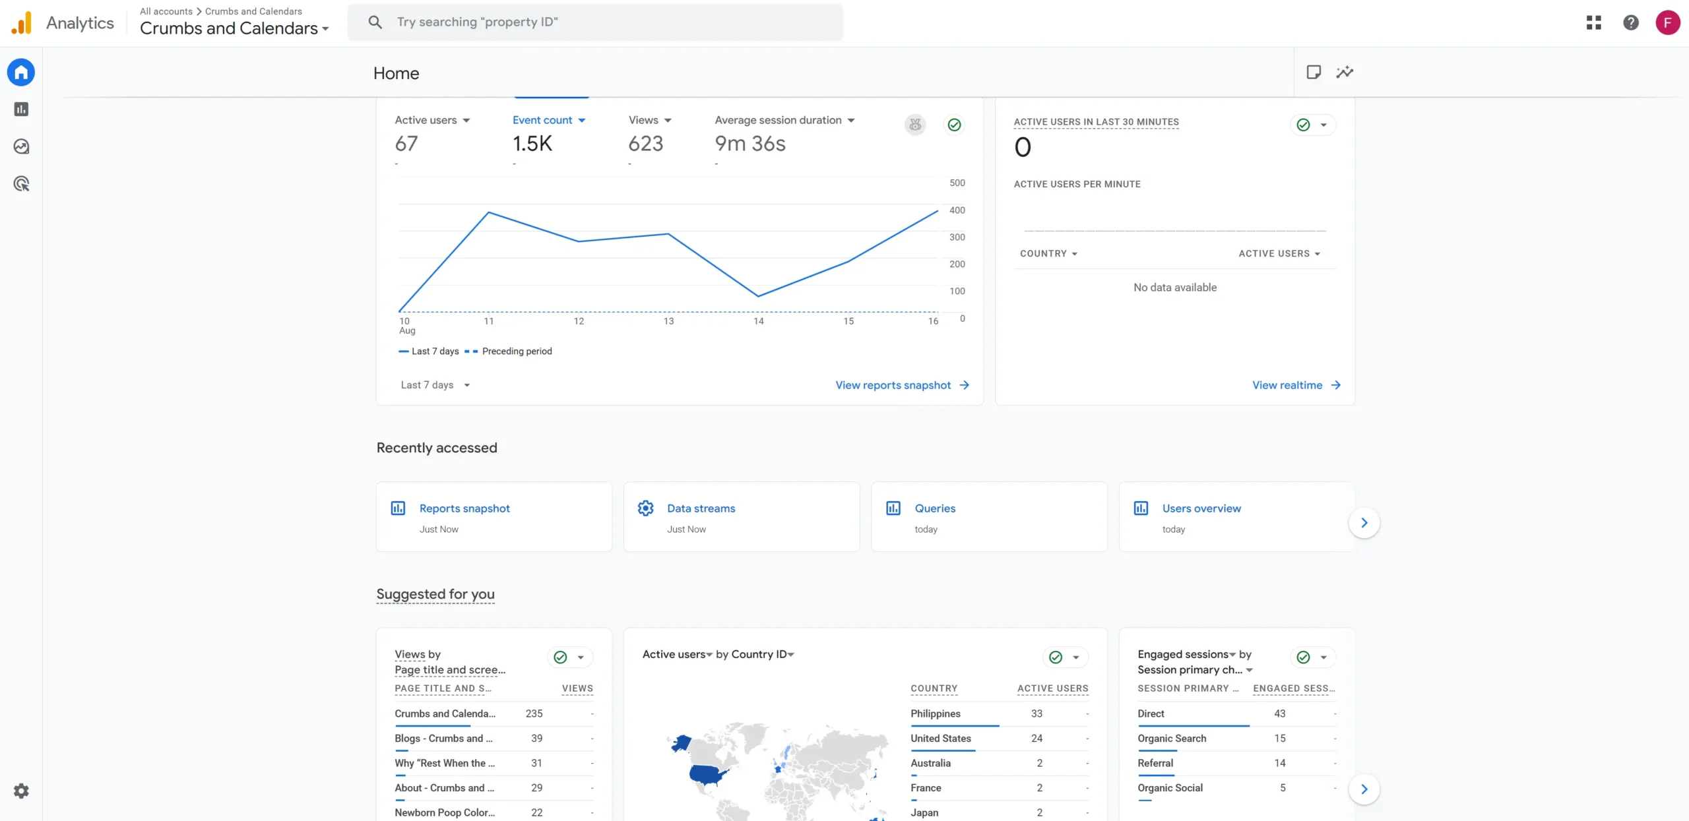The image size is (1689, 821).
Task: Open the Help icon in the header
Action: pos(1631,23)
